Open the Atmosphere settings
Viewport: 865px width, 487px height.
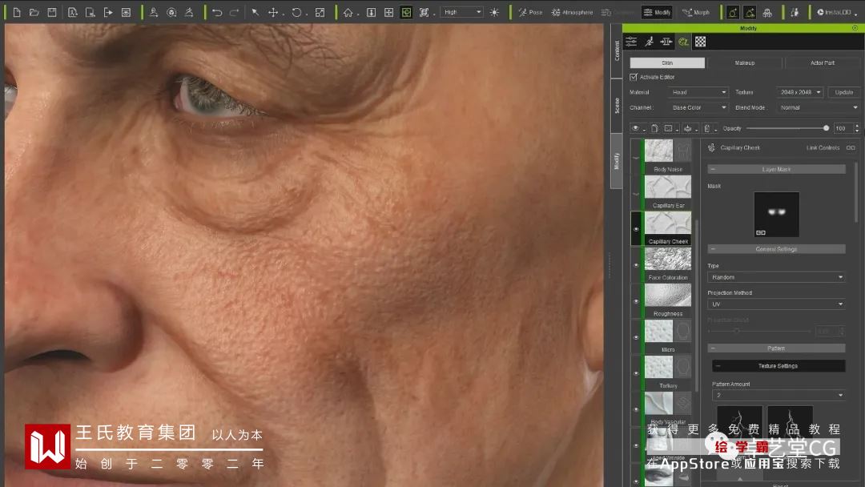572,12
